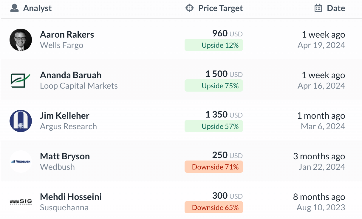Select the Matt Bryson analyst name
Screen dimensions: 362x219
coord(65,156)
